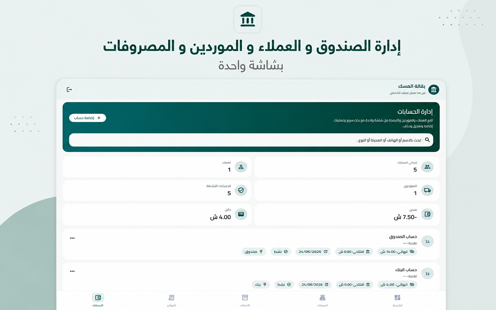Focus the account search field

[251, 140]
